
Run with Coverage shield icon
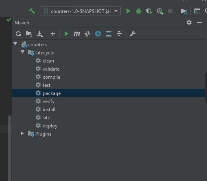[149, 11]
